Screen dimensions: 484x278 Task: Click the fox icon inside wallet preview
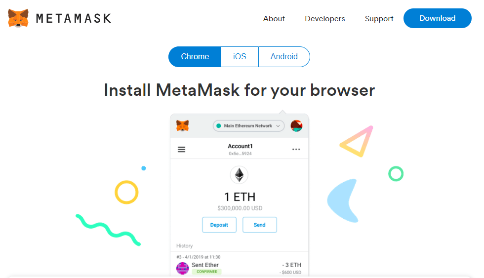coord(182,126)
